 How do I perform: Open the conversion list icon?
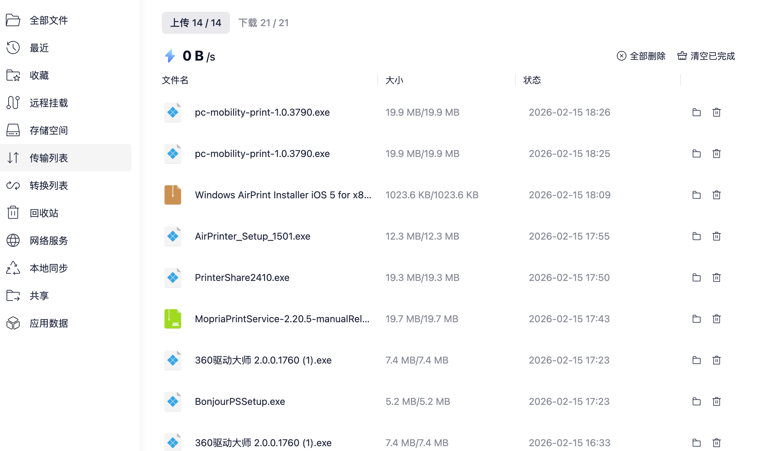[13, 185]
